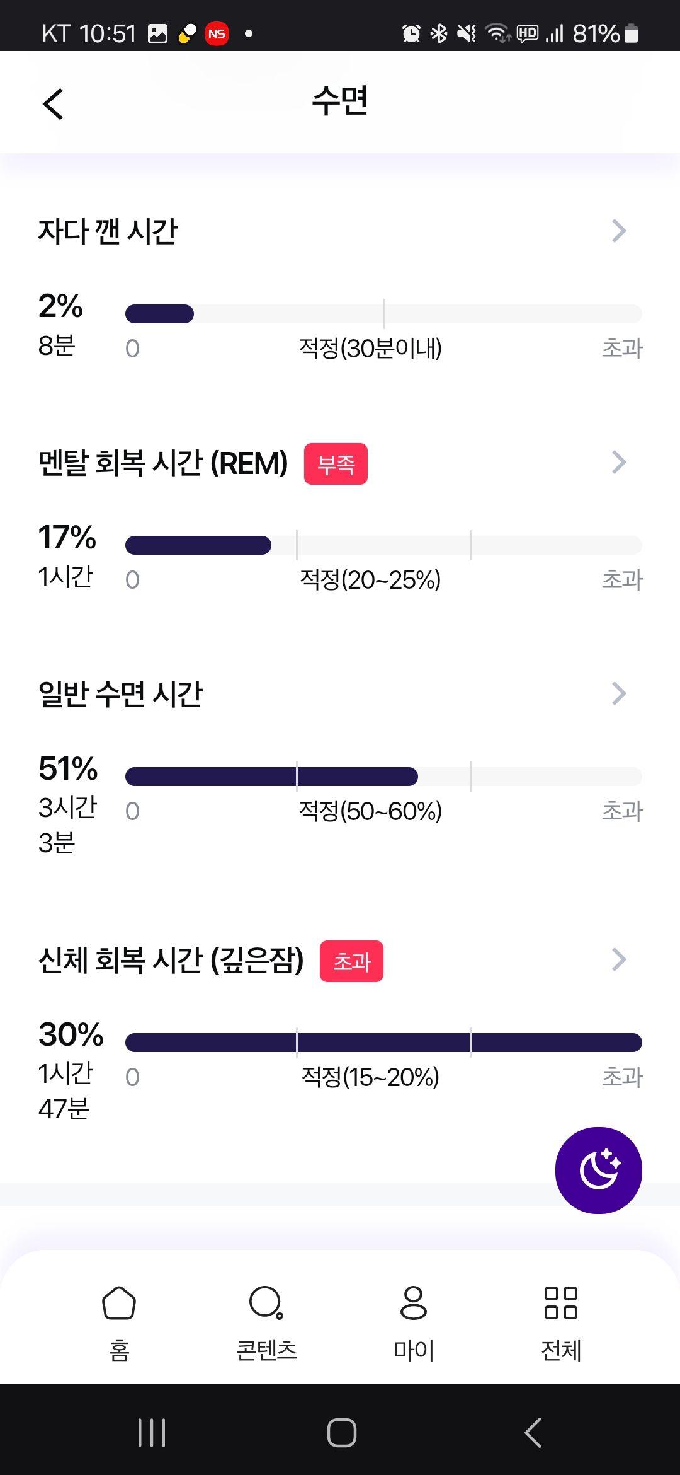Expand 일반 수면 시간 chevron
680x1475 pixels.
point(619,693)
